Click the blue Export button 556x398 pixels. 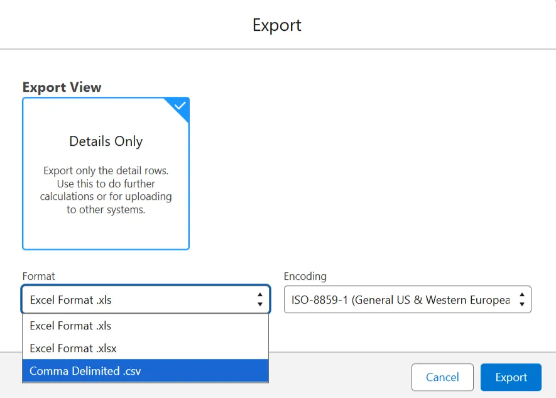pos(511,377)
